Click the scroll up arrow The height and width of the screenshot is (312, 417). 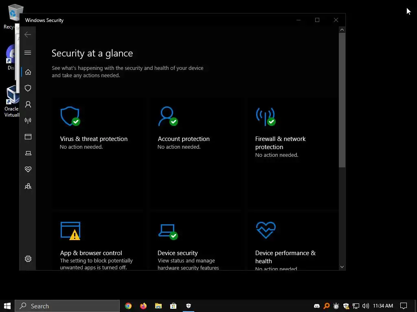342,30
